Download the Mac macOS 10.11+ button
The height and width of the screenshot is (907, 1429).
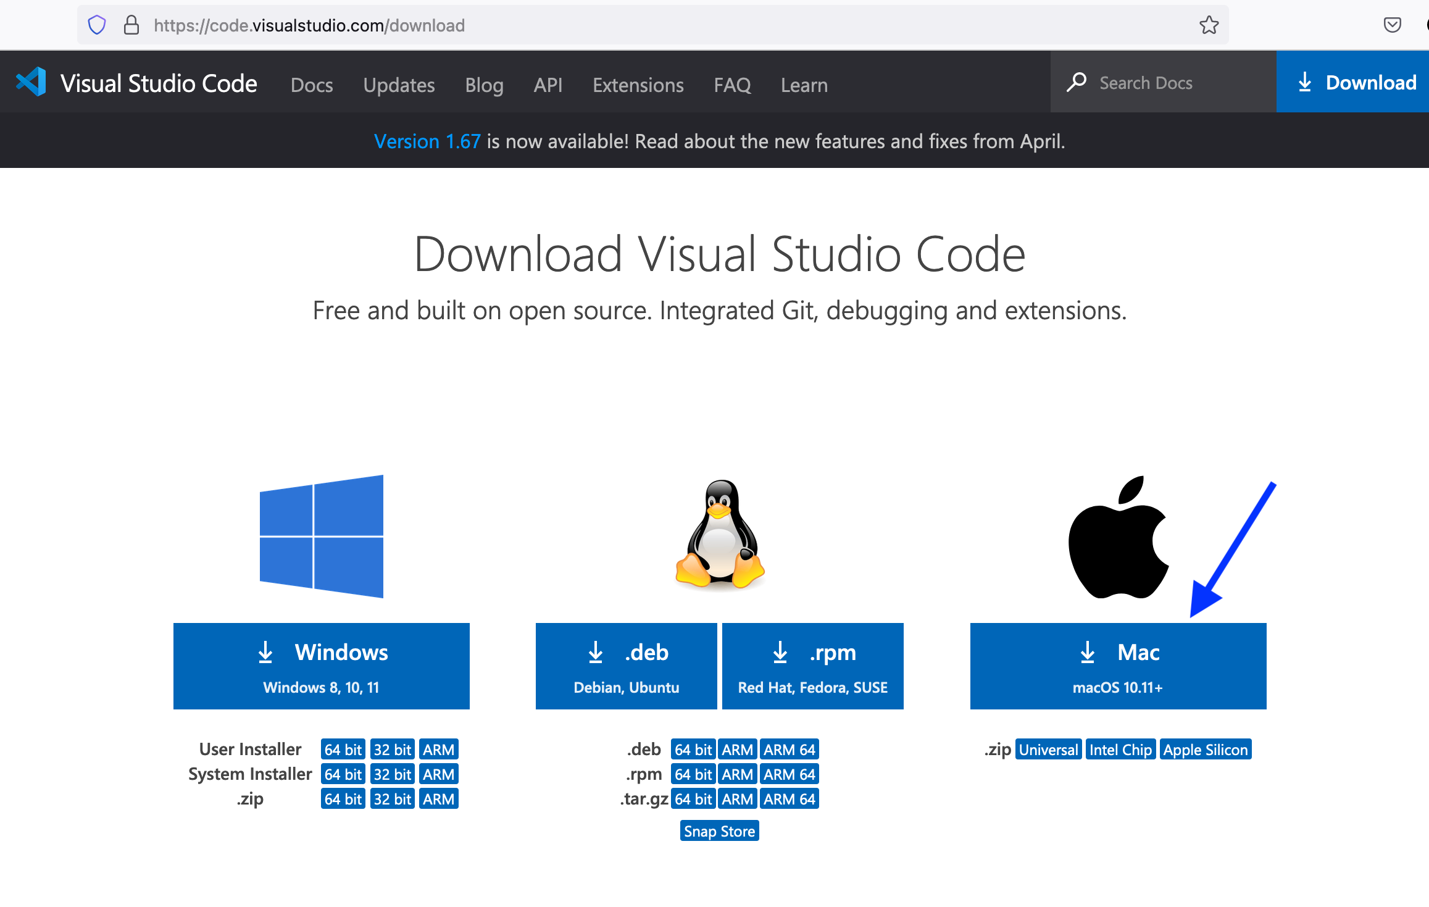point(1118,666)
